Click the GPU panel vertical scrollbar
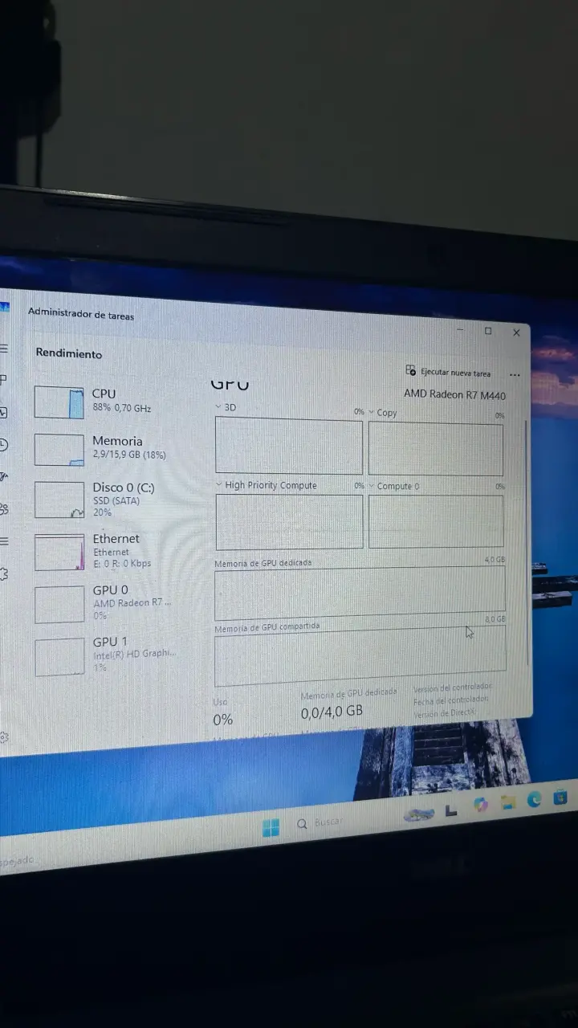 (527, 542)
